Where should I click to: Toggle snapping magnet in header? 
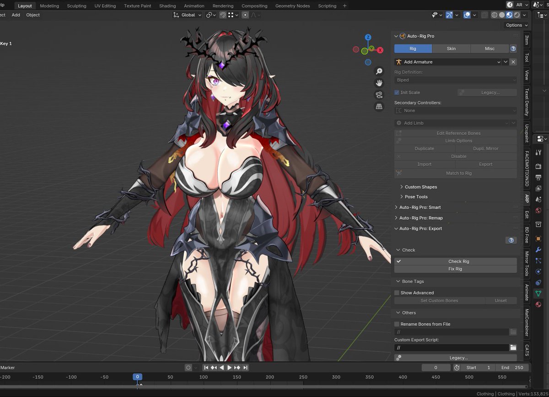[223, 15]
